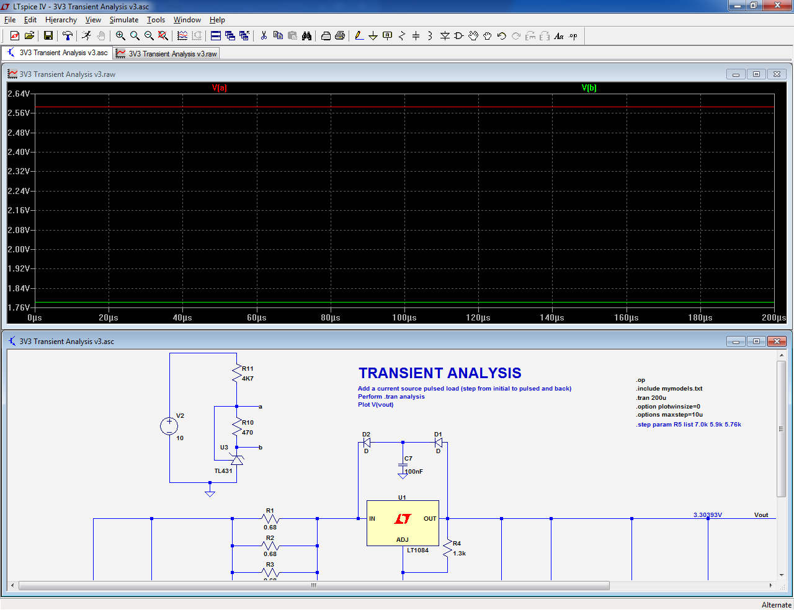
Task: Click the Cut scissors icon
Action: pos(264,36)
